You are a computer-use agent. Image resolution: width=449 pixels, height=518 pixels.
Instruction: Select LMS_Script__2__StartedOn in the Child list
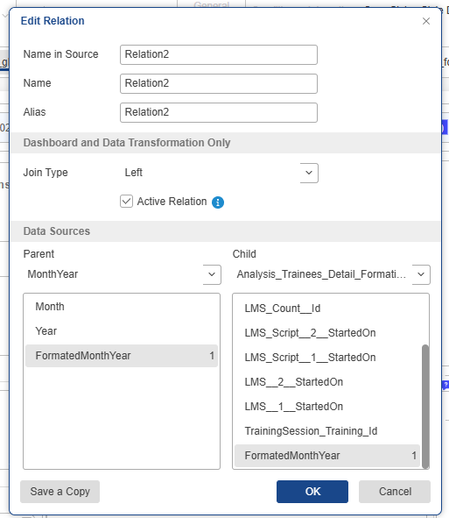327,333
